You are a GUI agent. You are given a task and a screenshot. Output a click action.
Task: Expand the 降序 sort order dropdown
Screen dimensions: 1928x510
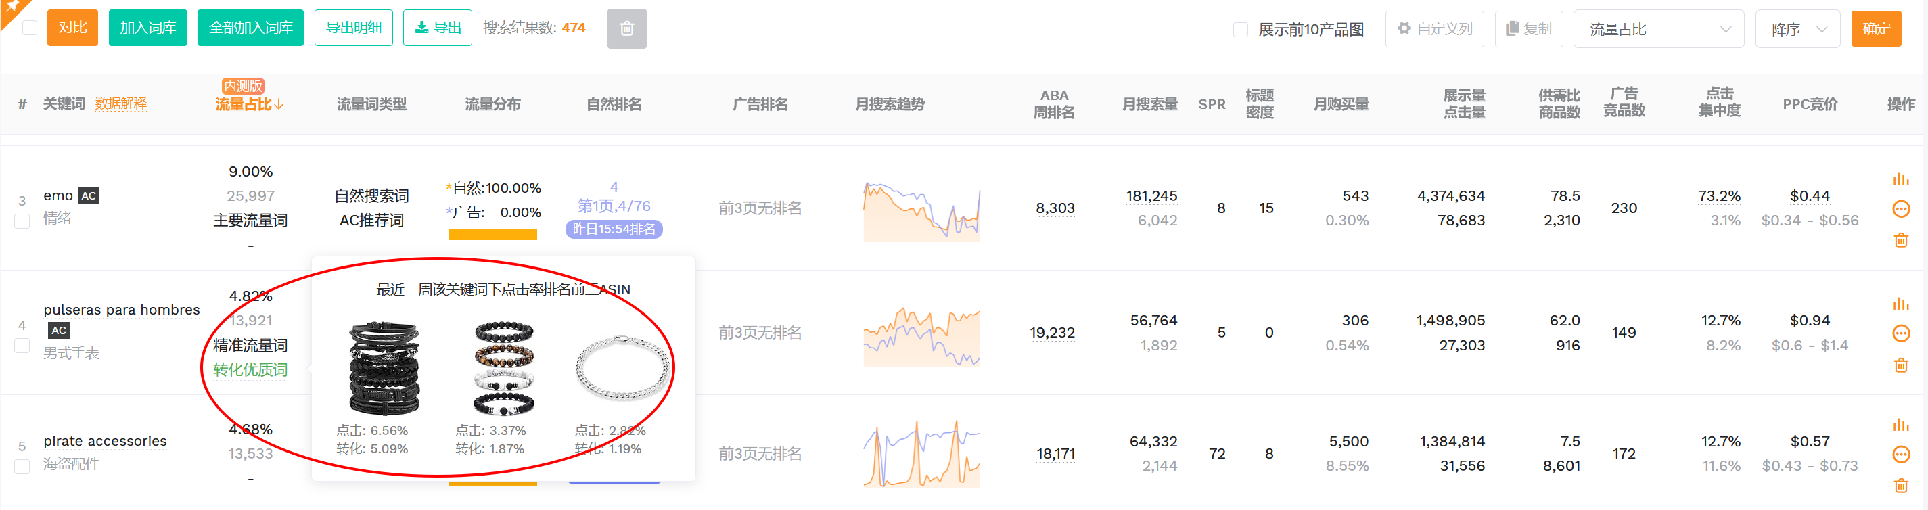point(1796,29)
